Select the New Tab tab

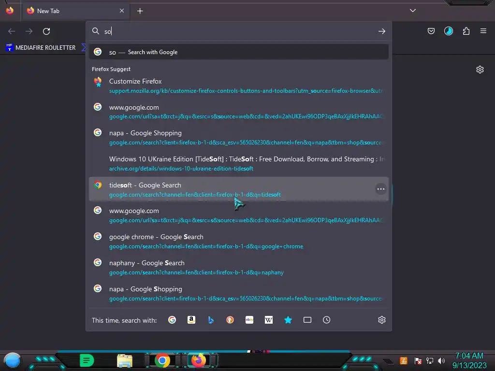click(x=75, y=11)
